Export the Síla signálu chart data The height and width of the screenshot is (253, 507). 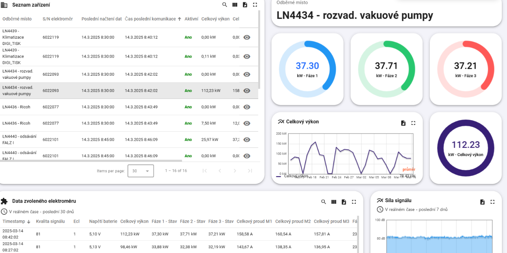click(482, 202)
